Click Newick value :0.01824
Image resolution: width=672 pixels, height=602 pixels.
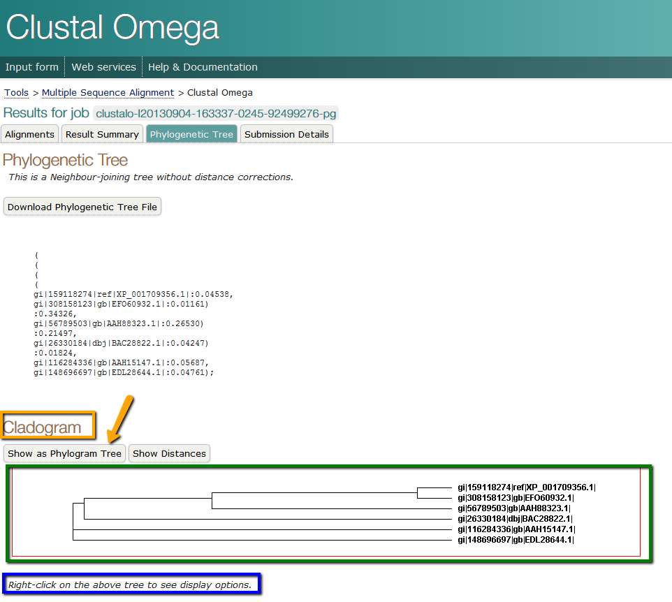coord(55,353)
